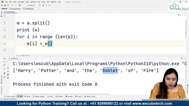Click the Open folder toolbar icon
Screen dimensions: 189x106
click(2, 5)
